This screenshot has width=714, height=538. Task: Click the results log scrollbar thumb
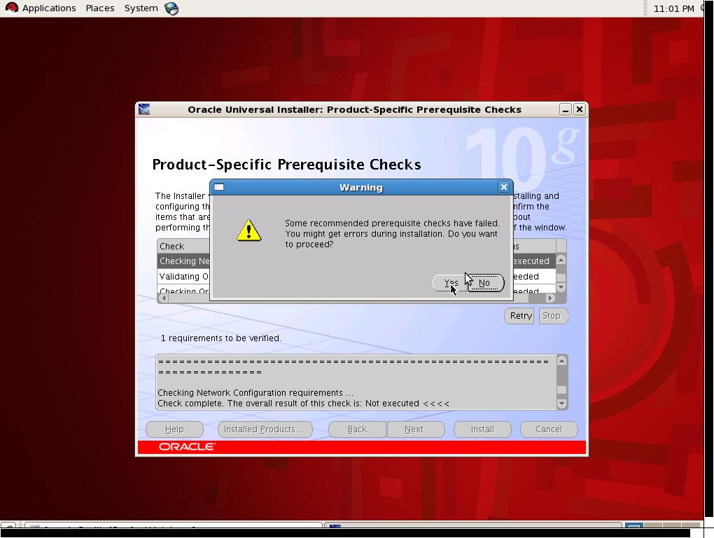coord(562,390)
